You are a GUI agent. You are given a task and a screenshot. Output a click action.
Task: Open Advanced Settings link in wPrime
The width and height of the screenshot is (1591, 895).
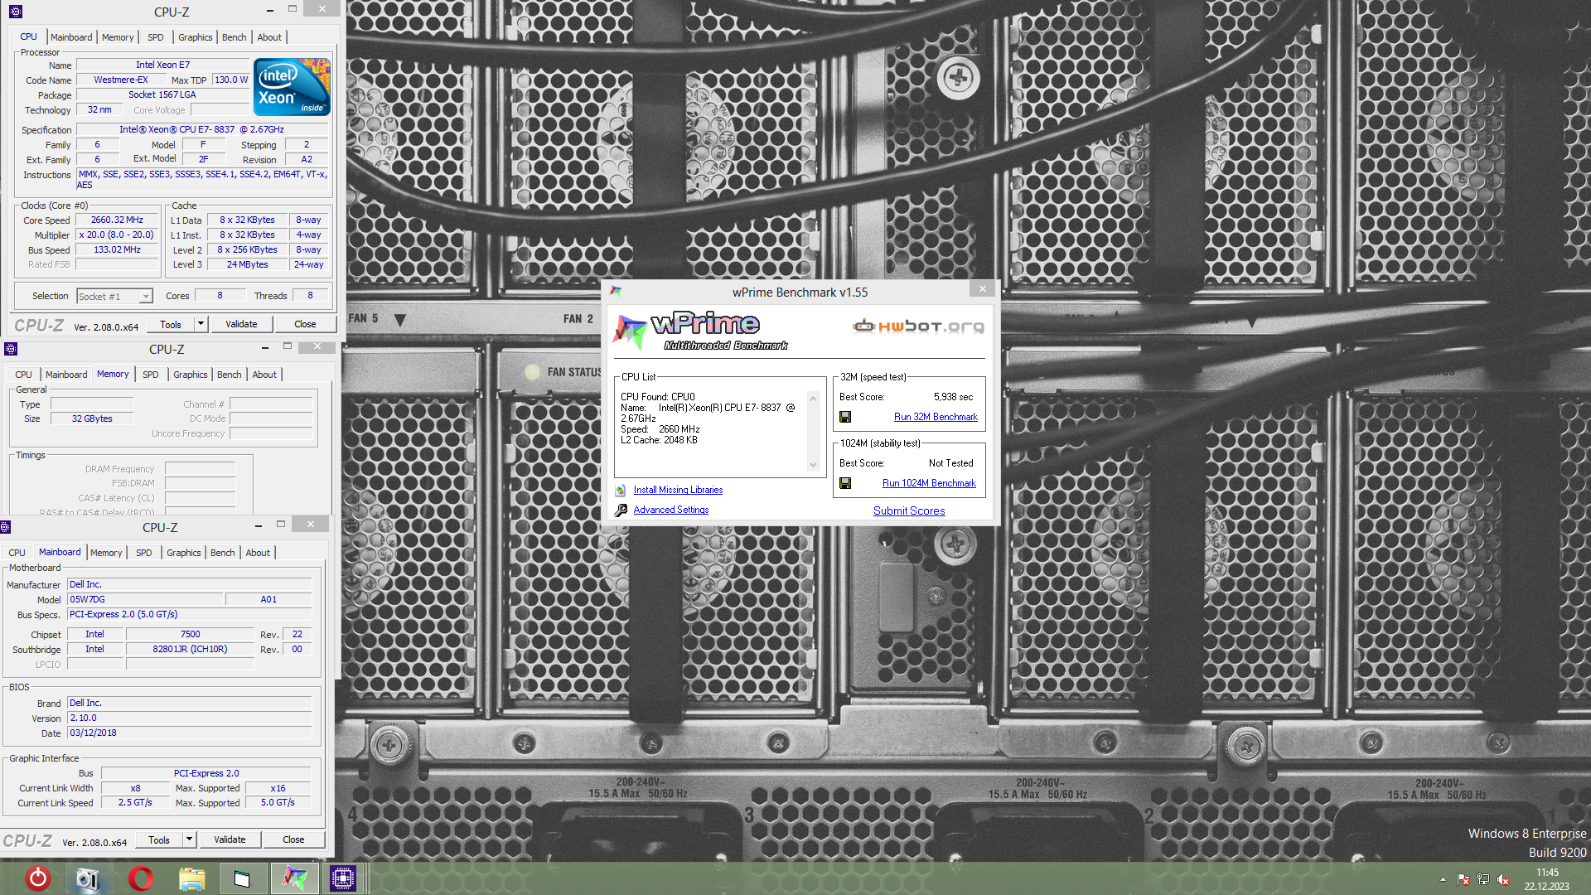coord(671,510)
